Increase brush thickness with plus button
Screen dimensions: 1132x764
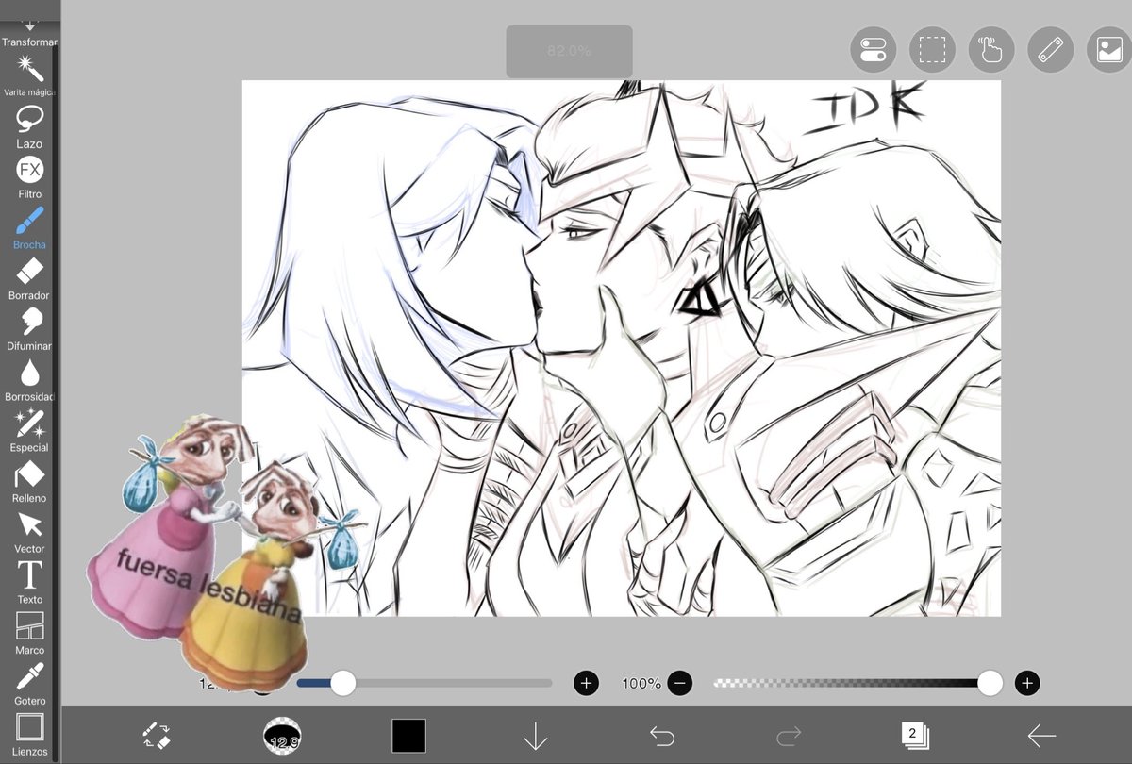coord(586,683)
